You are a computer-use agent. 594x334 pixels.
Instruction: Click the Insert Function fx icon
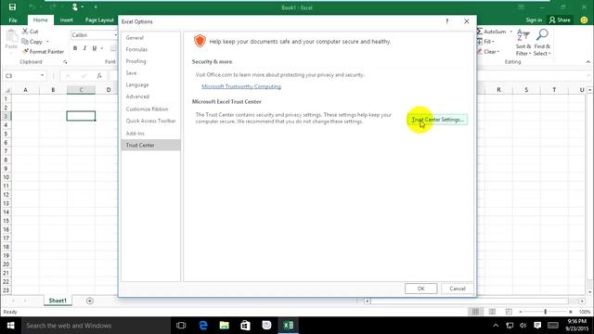99,76
